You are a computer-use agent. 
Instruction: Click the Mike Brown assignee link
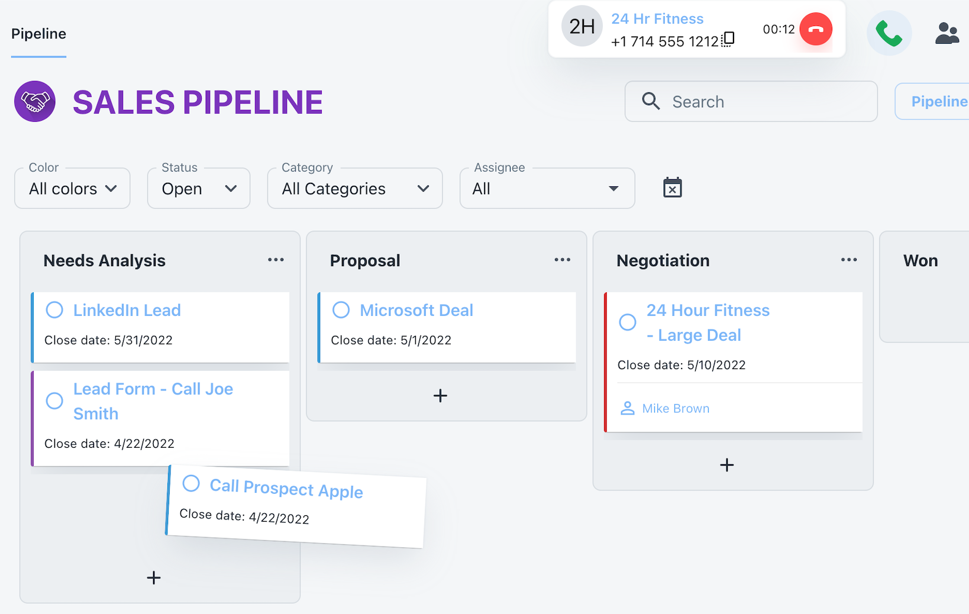[x=675, y=409]
